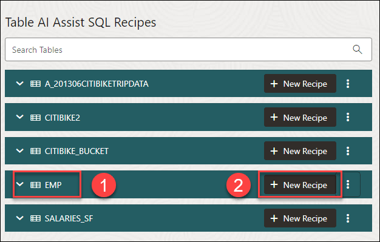The width and height of the screenshot is (380, 242).
Task: Click table icon beside A_201306CITIBIKETRIPDATA
Action: point(35,84)
